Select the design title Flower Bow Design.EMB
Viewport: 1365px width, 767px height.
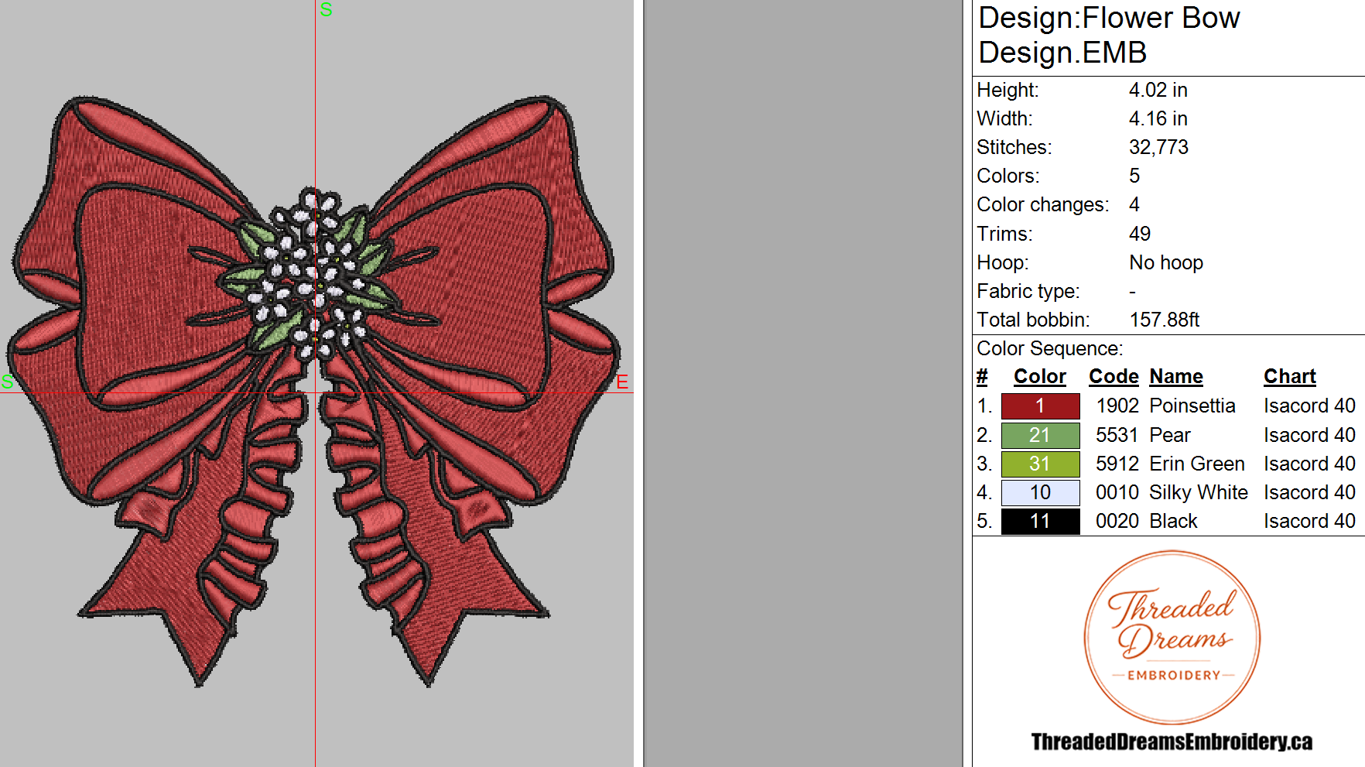(1109, 35)
